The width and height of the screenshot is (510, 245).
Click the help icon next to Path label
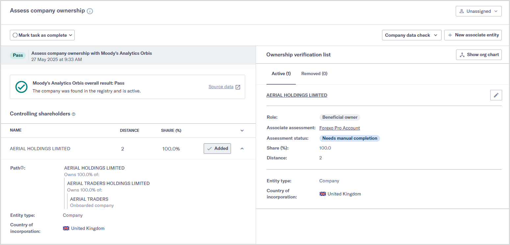point(22,168)
